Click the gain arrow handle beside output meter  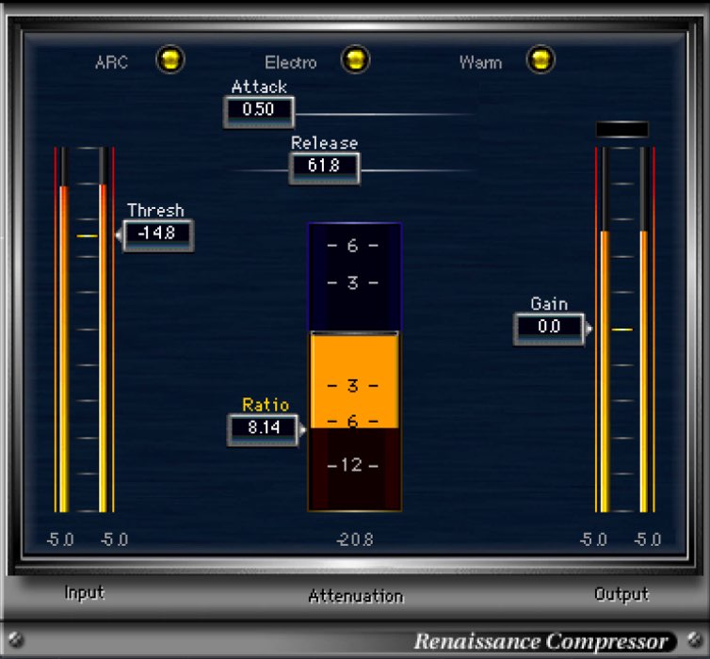click(x=589, y=329)
